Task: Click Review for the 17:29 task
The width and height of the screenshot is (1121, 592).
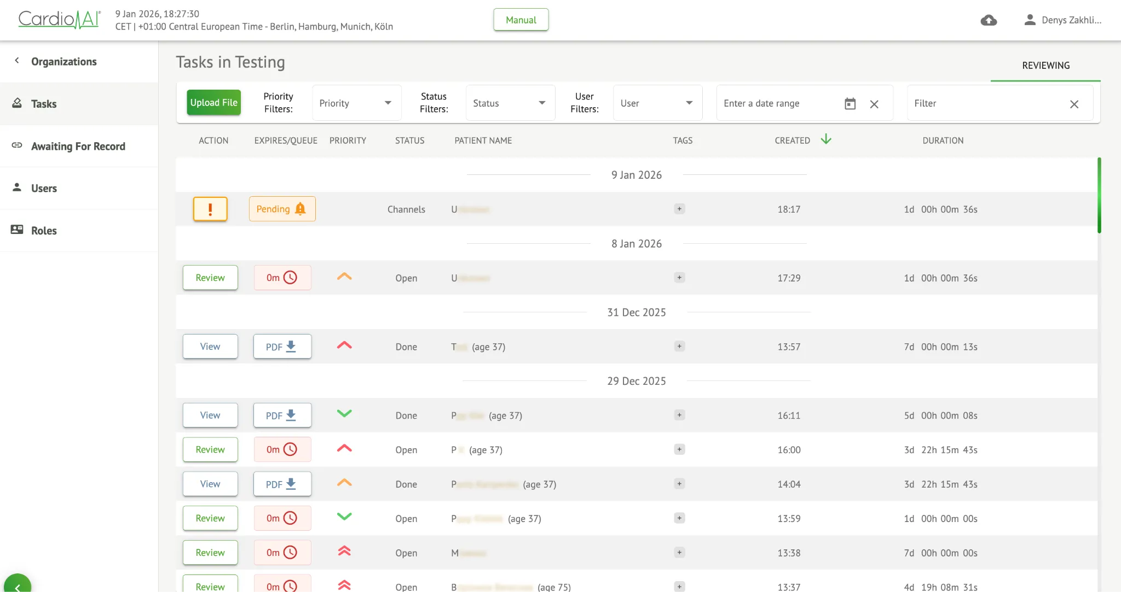Action: tap(210, 278)
